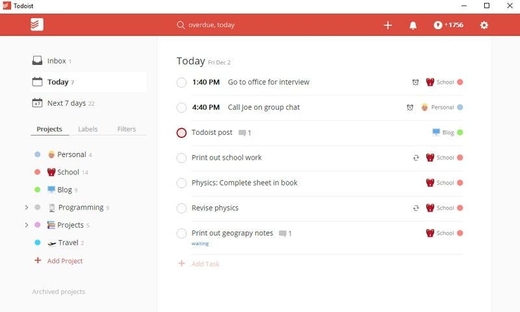Screen dimensions: 520x312
Task: Switch to the Filters tab
Action: 127,129
